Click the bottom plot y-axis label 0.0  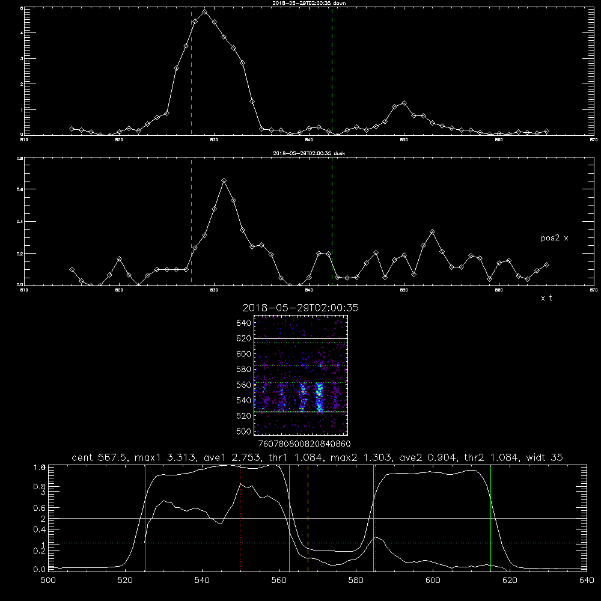click(x=40, y=570)
